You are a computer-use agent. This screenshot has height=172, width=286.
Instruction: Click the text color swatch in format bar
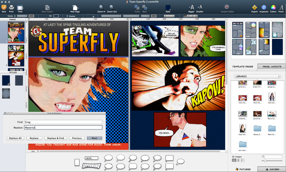(154, 16)
